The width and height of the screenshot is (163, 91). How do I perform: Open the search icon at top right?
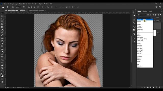pos(156,7)
